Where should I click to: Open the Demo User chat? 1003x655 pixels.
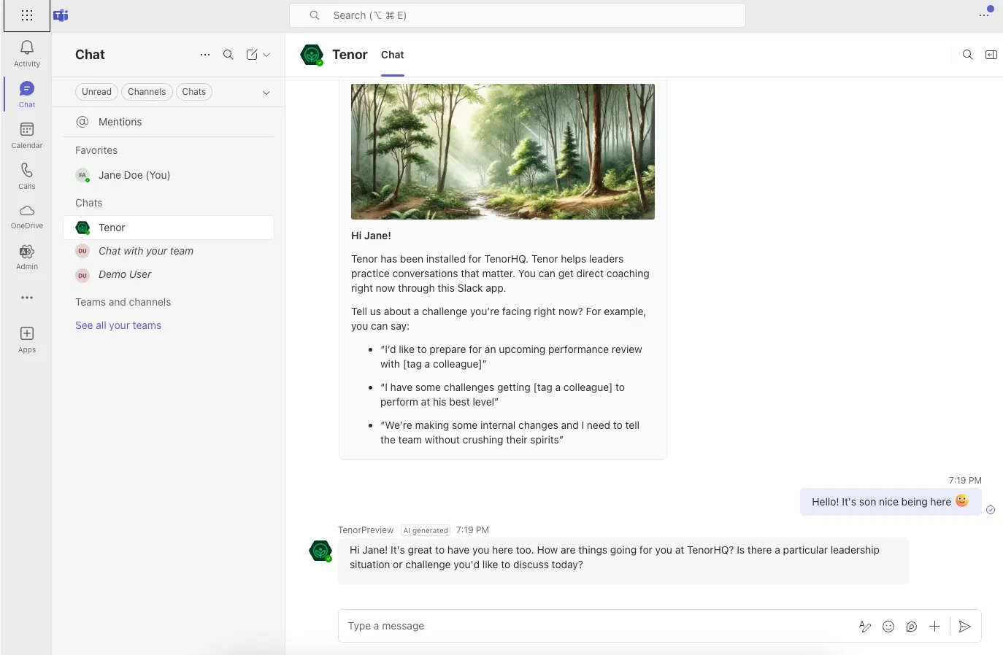coord(169,274)
